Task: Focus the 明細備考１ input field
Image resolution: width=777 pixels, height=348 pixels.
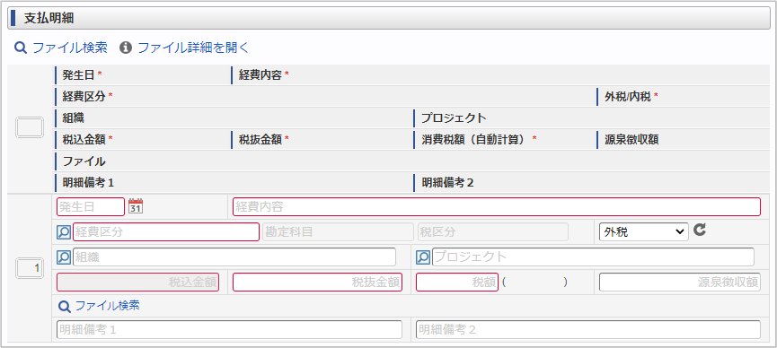Action: pyautogui.click(x=229, y=330)
